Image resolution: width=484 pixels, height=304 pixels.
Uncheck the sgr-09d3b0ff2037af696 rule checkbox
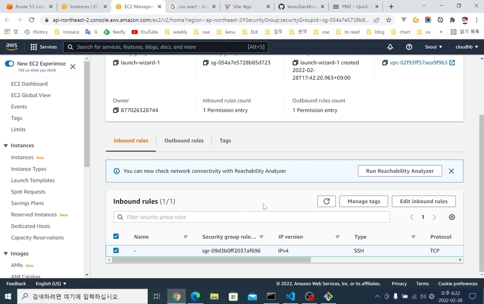click(x=116, y=250)
